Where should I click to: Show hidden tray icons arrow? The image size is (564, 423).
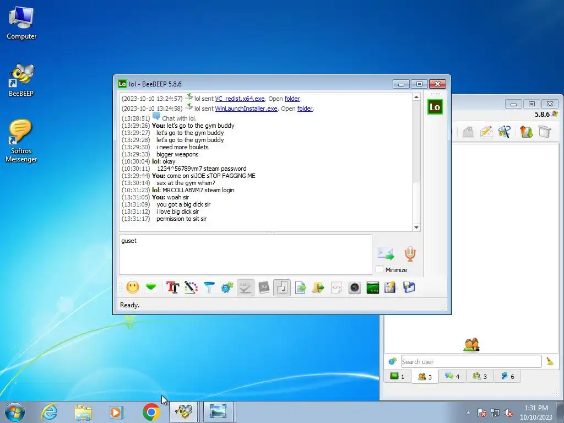[x=468, y=413]
